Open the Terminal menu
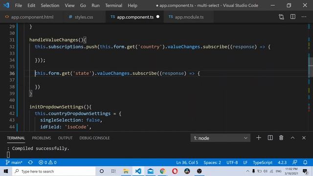313x176 pixels. pos(113,5)
